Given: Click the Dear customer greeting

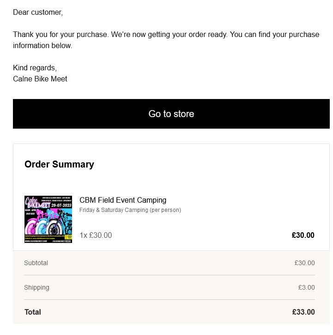Looking at the screenshot, I should (38, 12).
